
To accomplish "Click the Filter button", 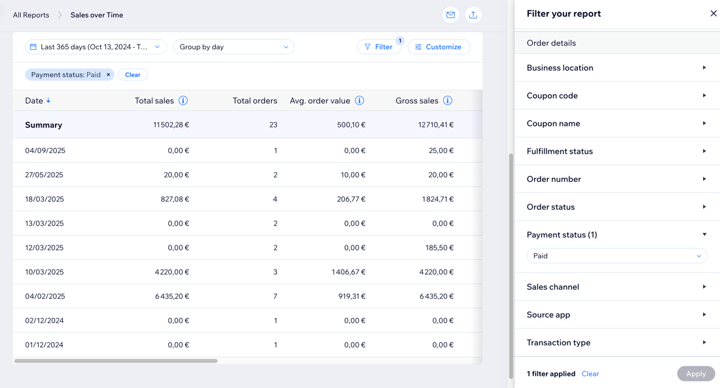I will [x=379, y=47].
